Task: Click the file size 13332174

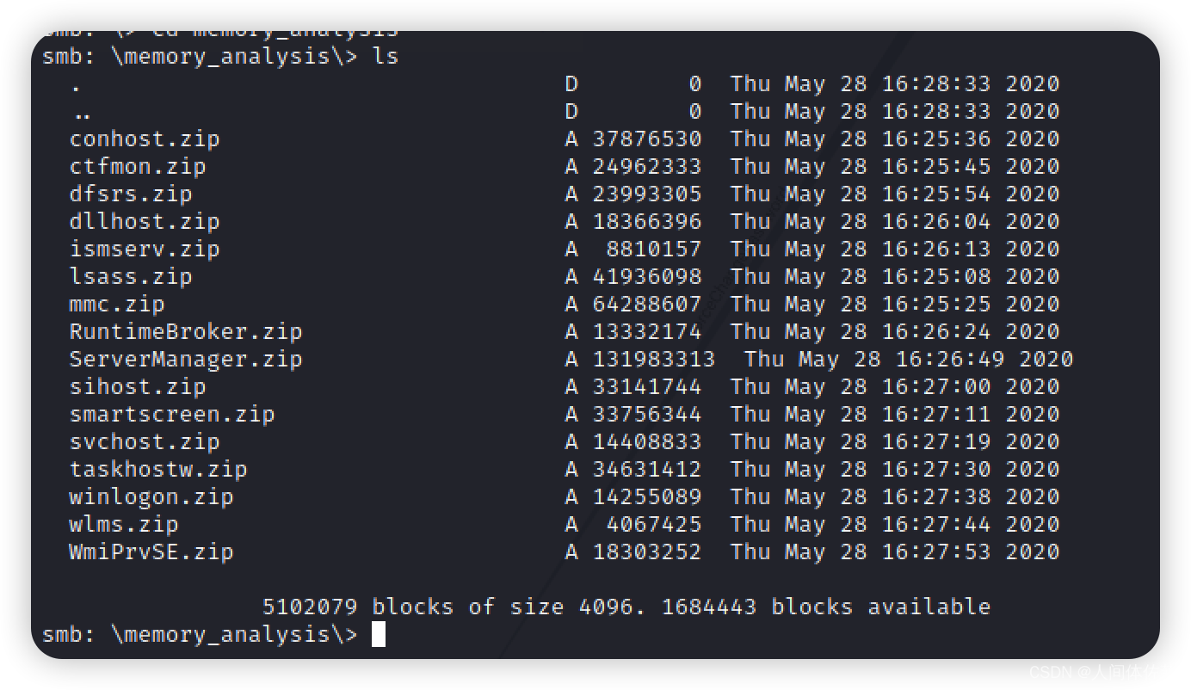Action: click(x=647, y=331)
